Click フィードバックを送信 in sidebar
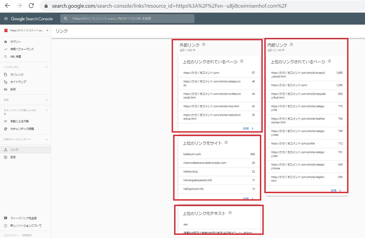365x238 pixels. coord(23,218)
